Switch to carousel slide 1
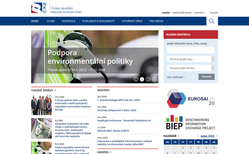 coord(136,79)
